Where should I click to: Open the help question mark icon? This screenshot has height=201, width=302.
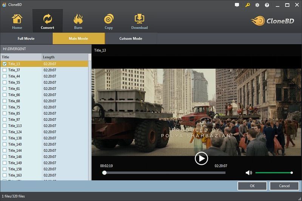[x=267, y=5]
